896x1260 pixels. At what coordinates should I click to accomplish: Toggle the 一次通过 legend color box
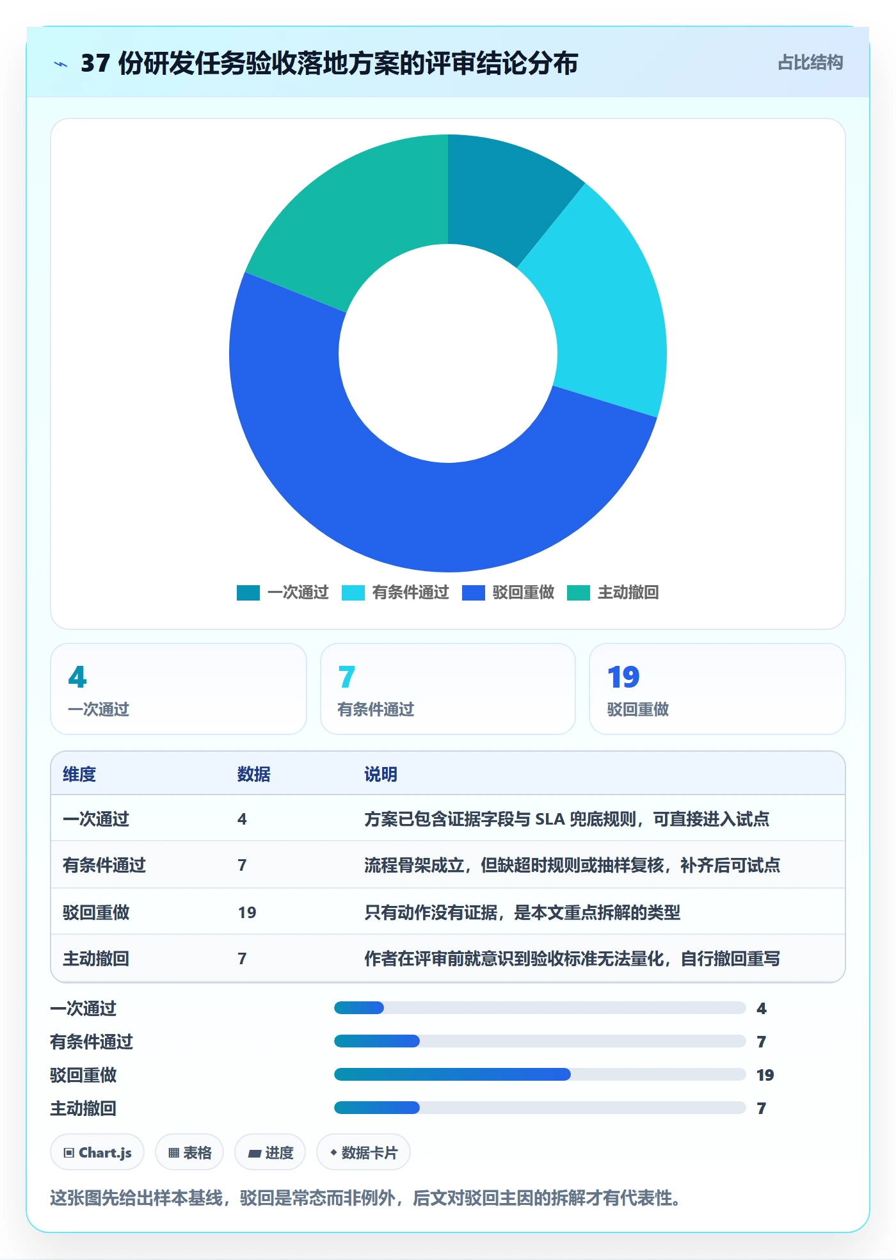(248, 593)
